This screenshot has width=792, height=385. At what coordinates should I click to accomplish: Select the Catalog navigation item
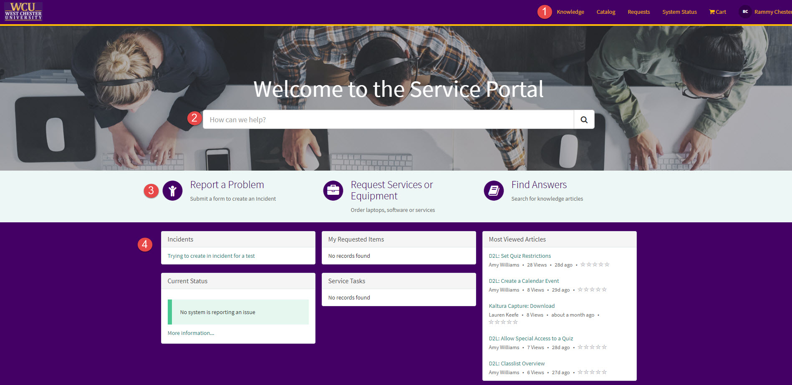(605, 12)
